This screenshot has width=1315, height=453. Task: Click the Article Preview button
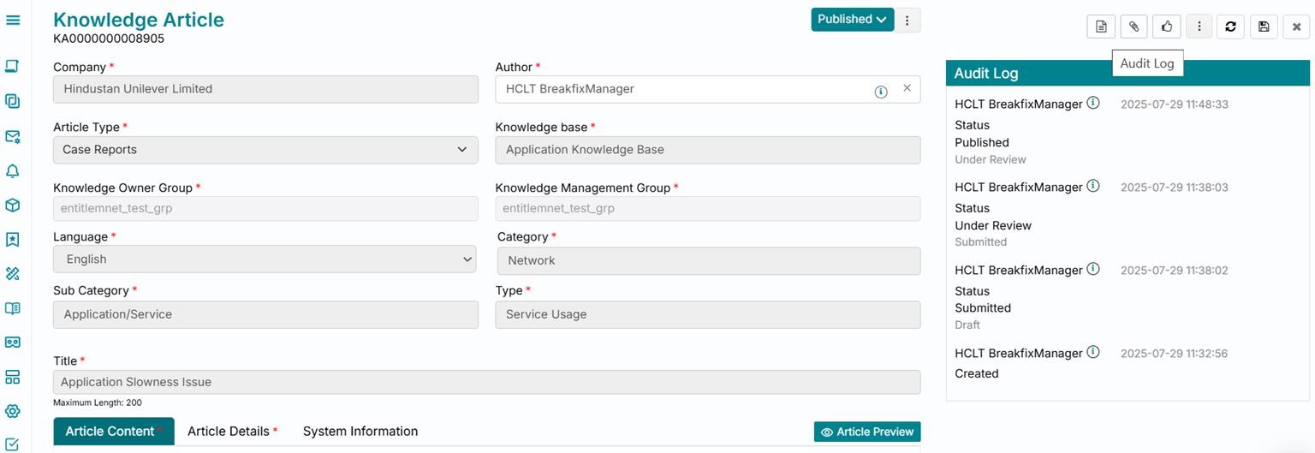[867, 432]
